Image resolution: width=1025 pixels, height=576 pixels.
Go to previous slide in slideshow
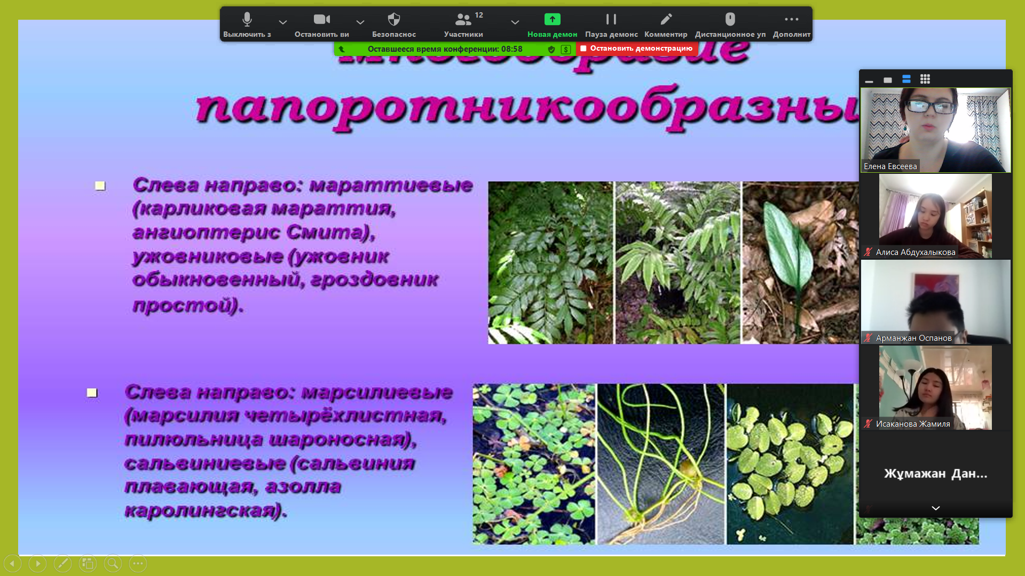(x=12, y=563)
